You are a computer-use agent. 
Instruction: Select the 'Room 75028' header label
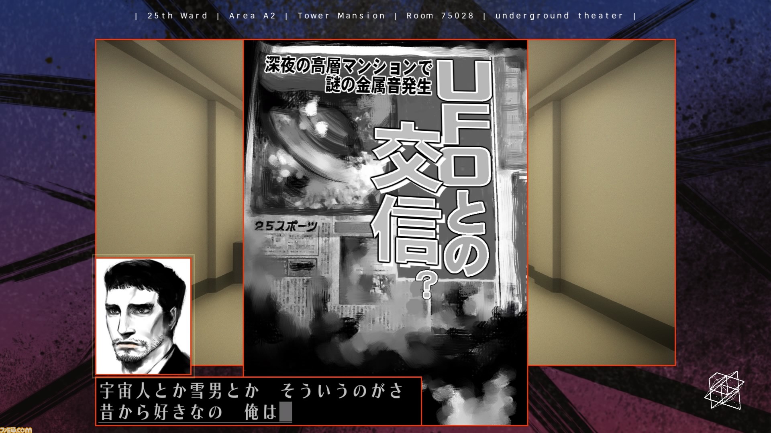pos(440,16)
